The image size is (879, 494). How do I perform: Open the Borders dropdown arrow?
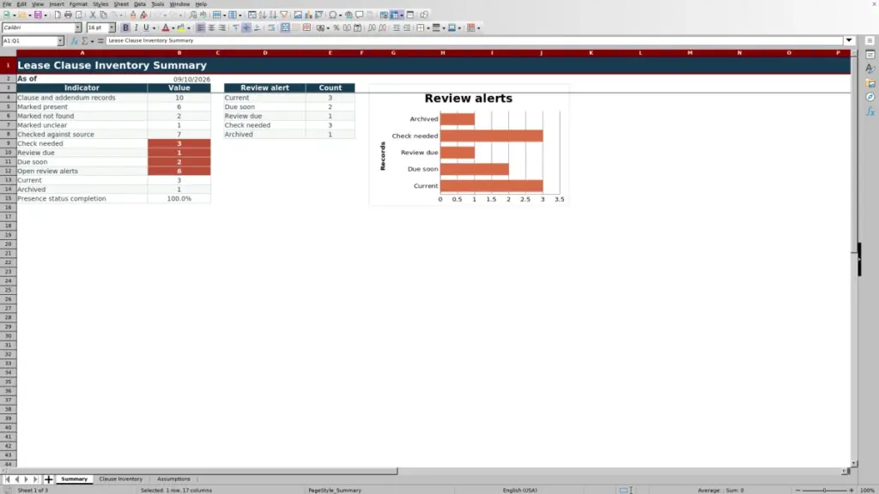428,28
